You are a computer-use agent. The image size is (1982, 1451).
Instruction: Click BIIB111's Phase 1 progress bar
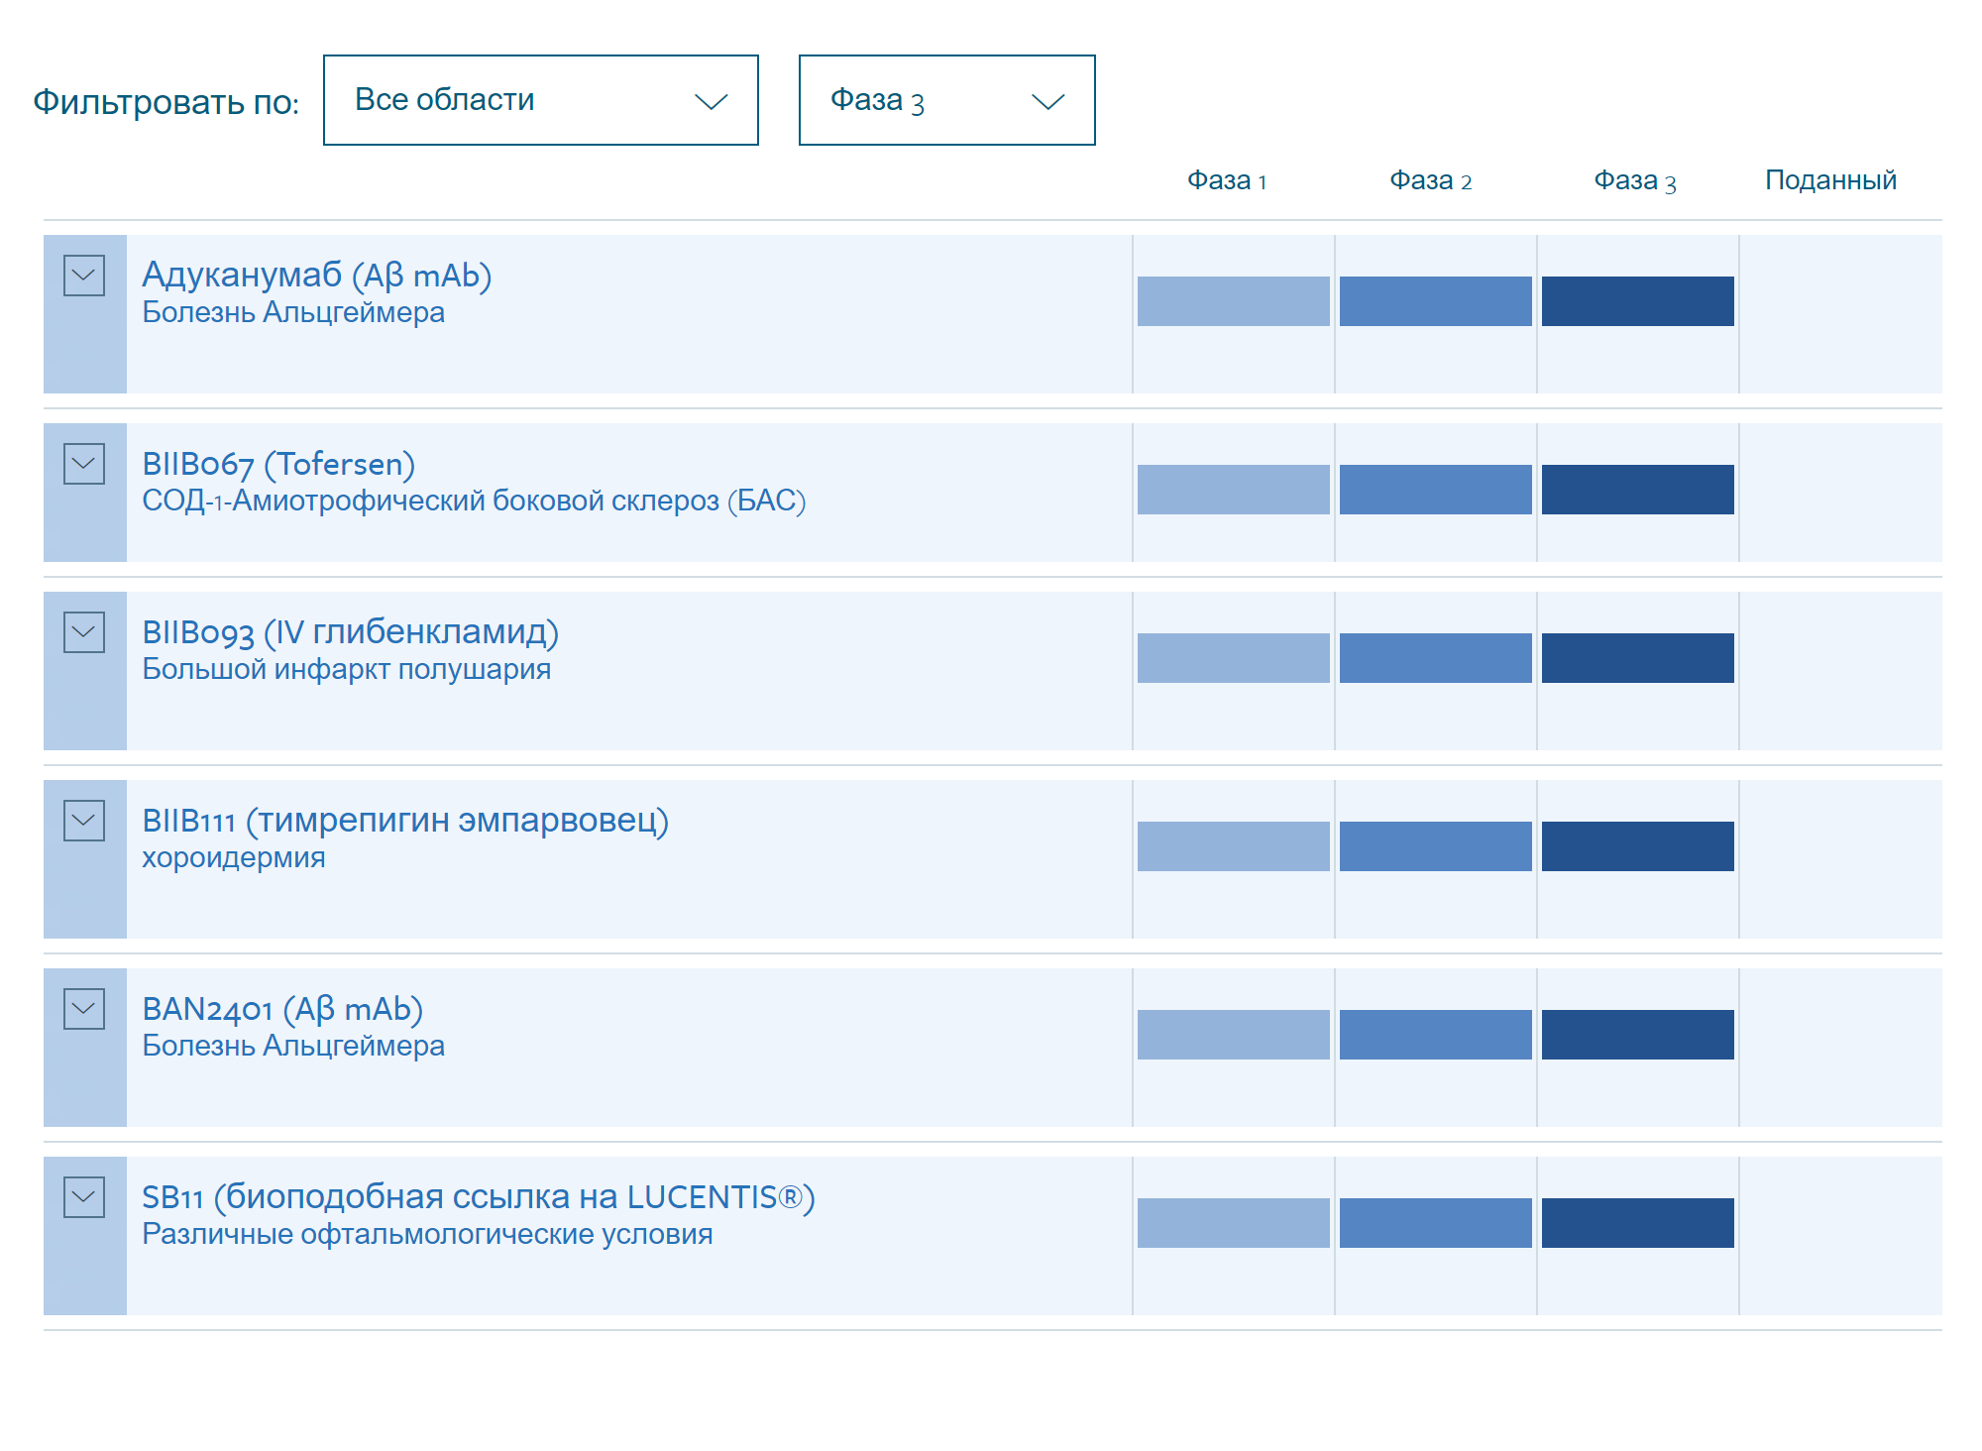[1234, 846]
